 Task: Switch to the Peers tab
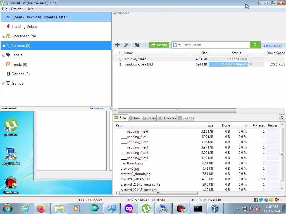[x=149, y=118]
